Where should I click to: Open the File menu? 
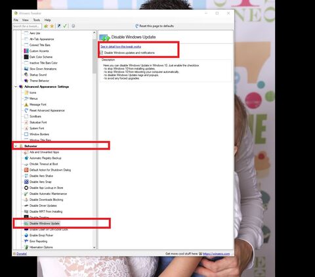pos(16,20)
